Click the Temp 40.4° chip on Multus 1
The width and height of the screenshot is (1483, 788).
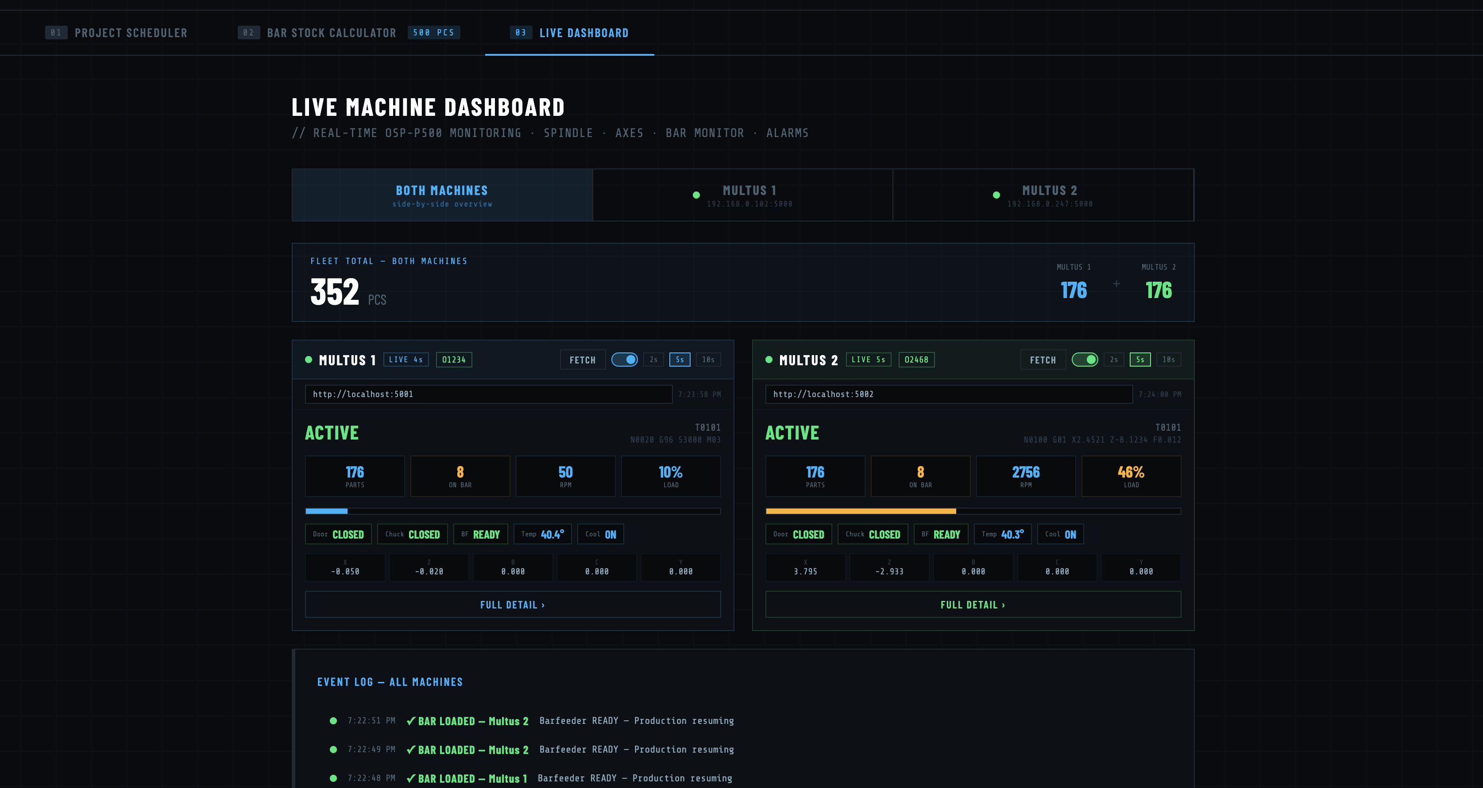click(x=542, y=534)
